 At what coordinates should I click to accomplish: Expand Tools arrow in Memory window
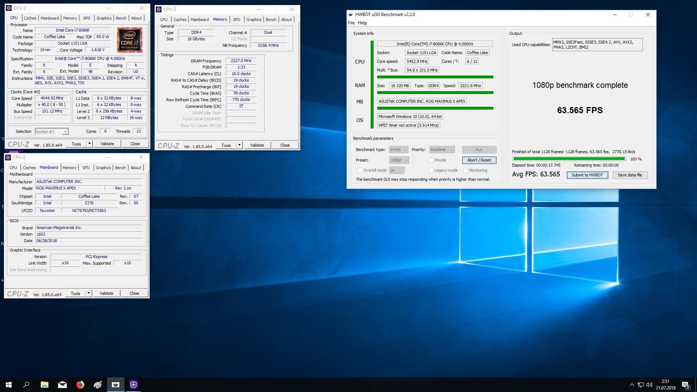239,145
